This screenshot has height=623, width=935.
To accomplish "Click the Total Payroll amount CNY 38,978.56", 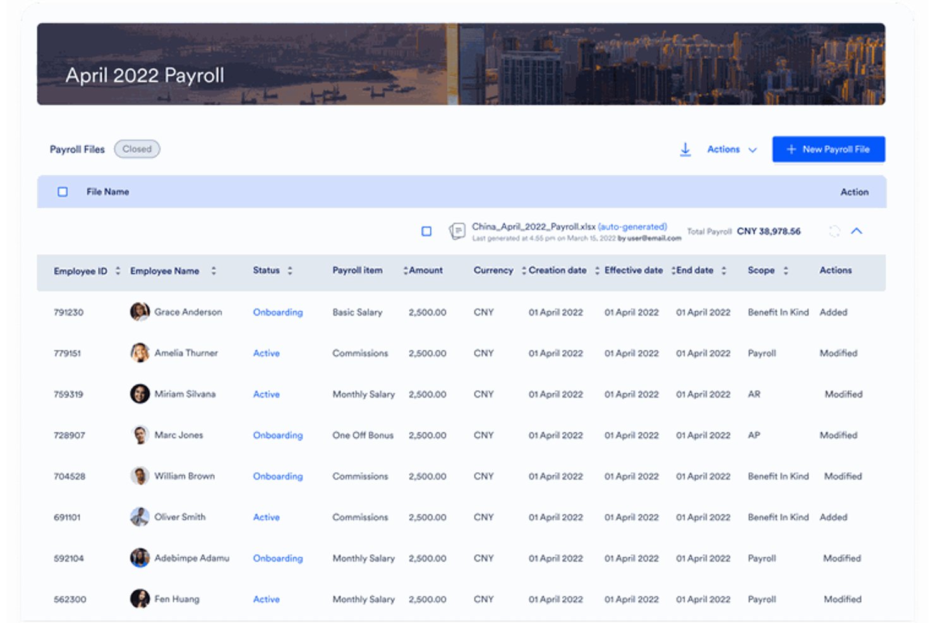I will click(769, 232).
